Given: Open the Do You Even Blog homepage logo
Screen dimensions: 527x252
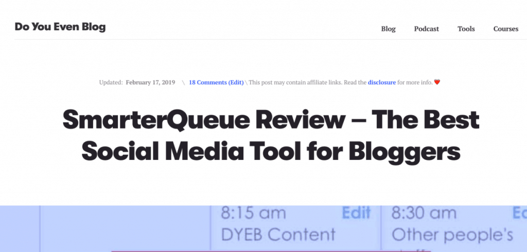Looking at the screenshot, I should coord(60,27).
